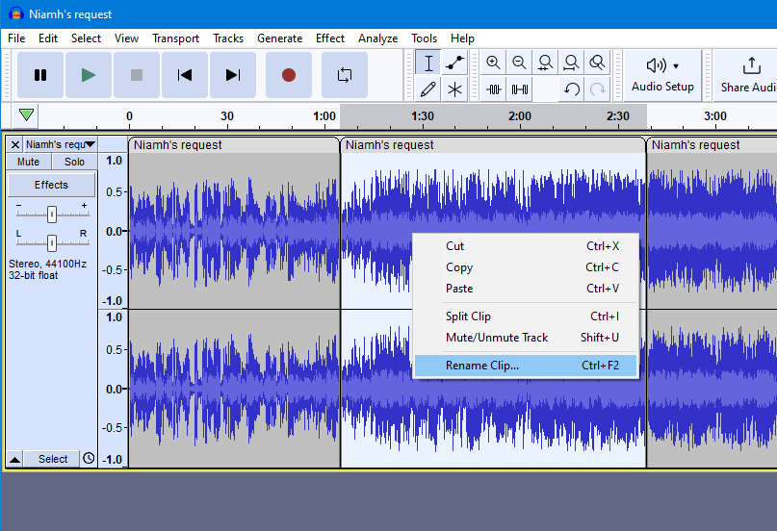The image size is (777, 531).
Task: Open the Audio Setup dropdown
Action: pos(662,75)
